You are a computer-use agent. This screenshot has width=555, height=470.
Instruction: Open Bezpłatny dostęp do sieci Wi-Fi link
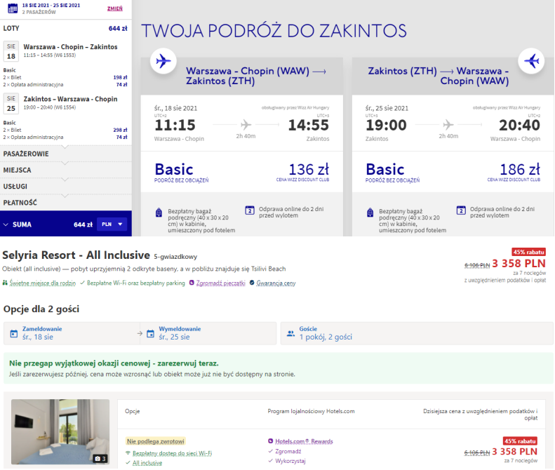pos(172,453)
